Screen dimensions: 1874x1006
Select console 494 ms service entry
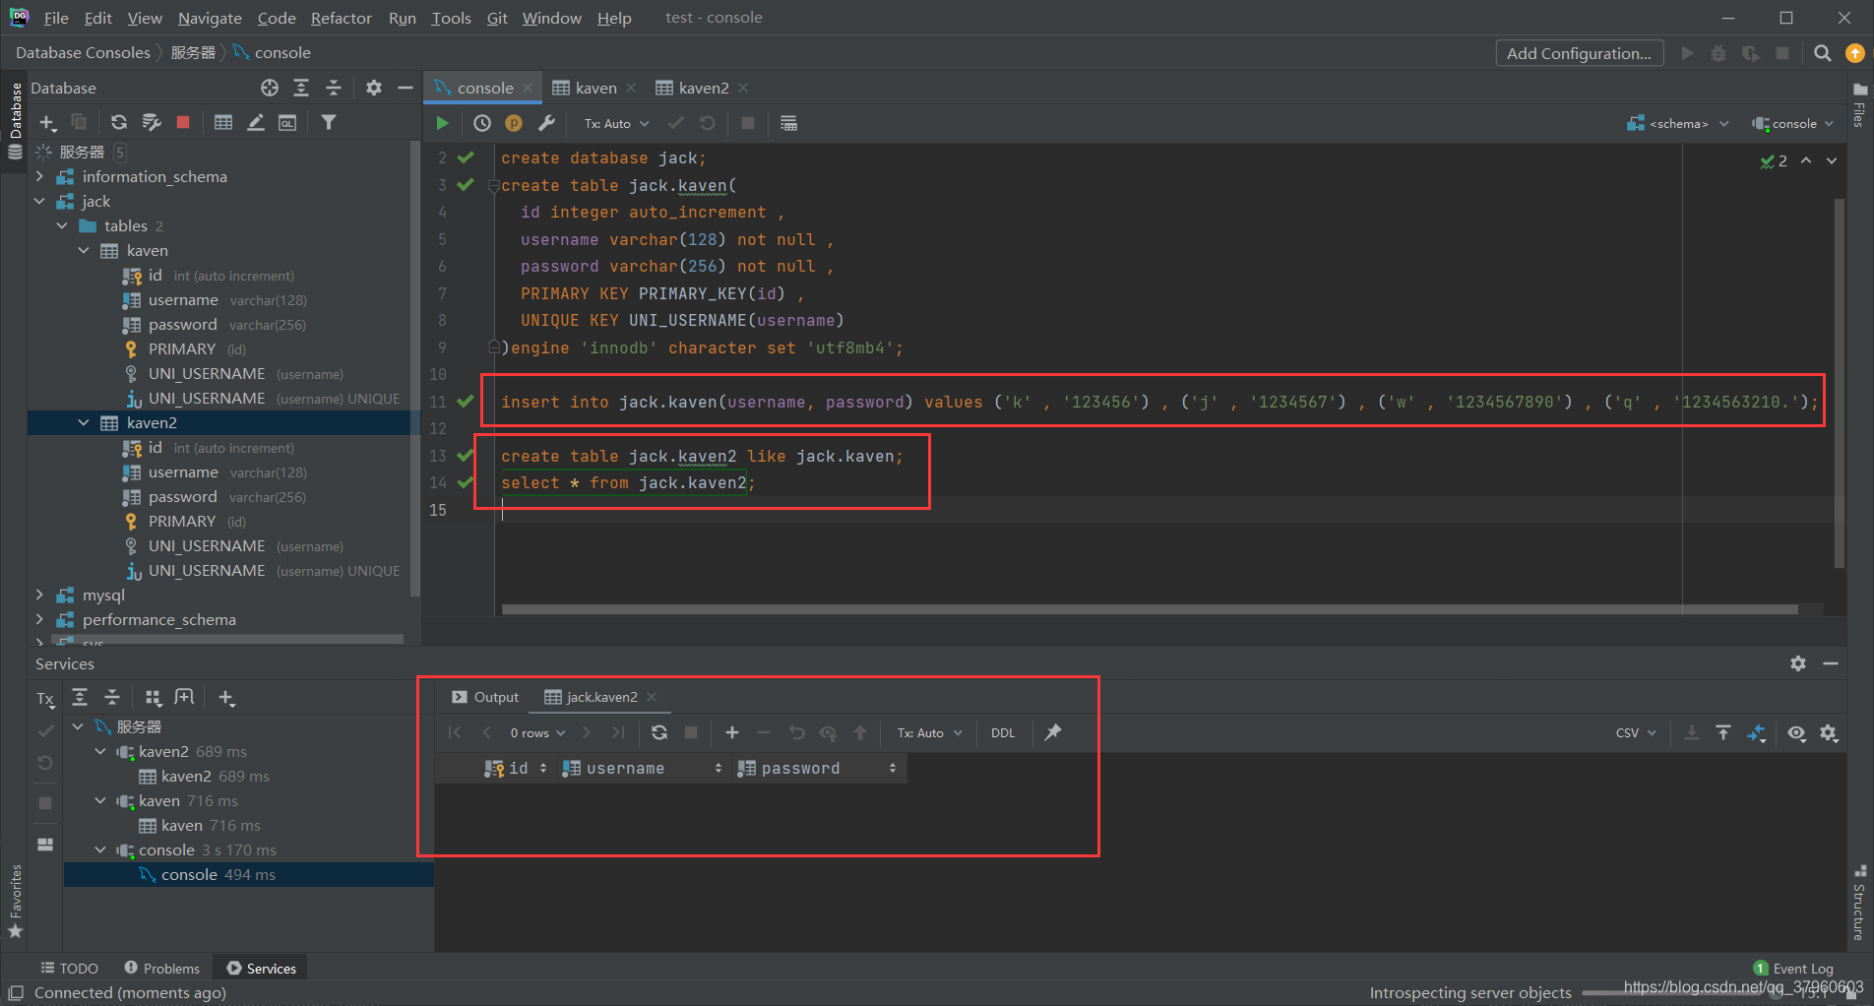click(x=248, y=874)
